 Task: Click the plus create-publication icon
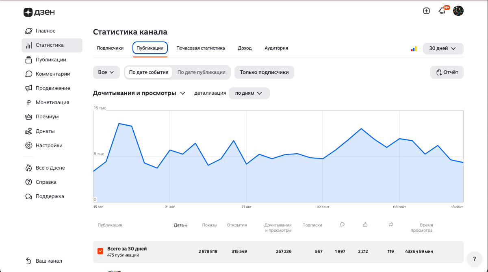(426, 11)
